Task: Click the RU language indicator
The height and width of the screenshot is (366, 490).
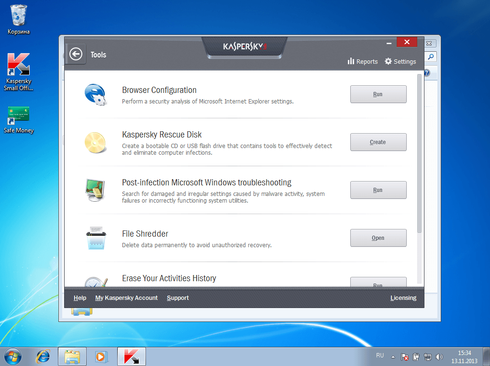Action: [379, 355]
